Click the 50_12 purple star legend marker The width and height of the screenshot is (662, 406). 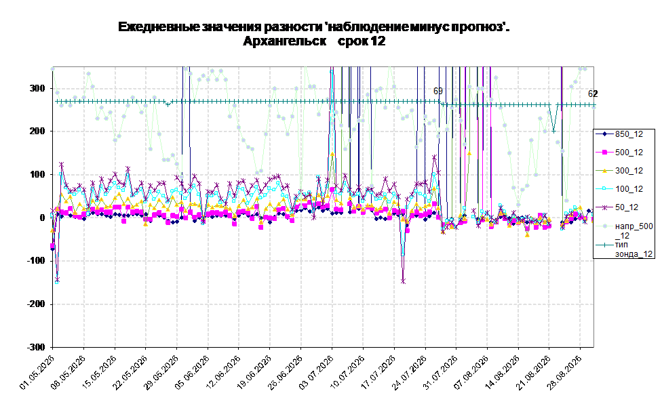pyautogui.click(x=604, y=207)
